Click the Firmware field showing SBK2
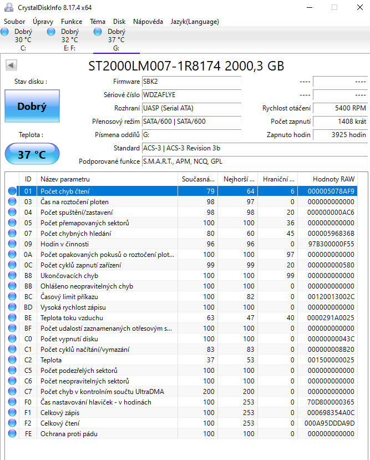370x460 pixels. 191,82
